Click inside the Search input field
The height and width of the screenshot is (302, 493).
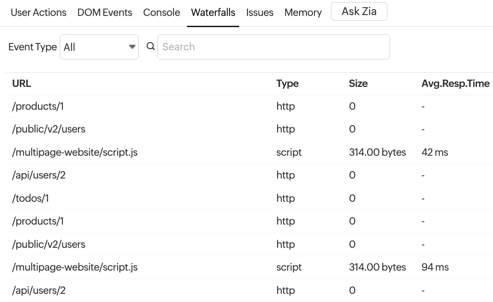(273, 46)
